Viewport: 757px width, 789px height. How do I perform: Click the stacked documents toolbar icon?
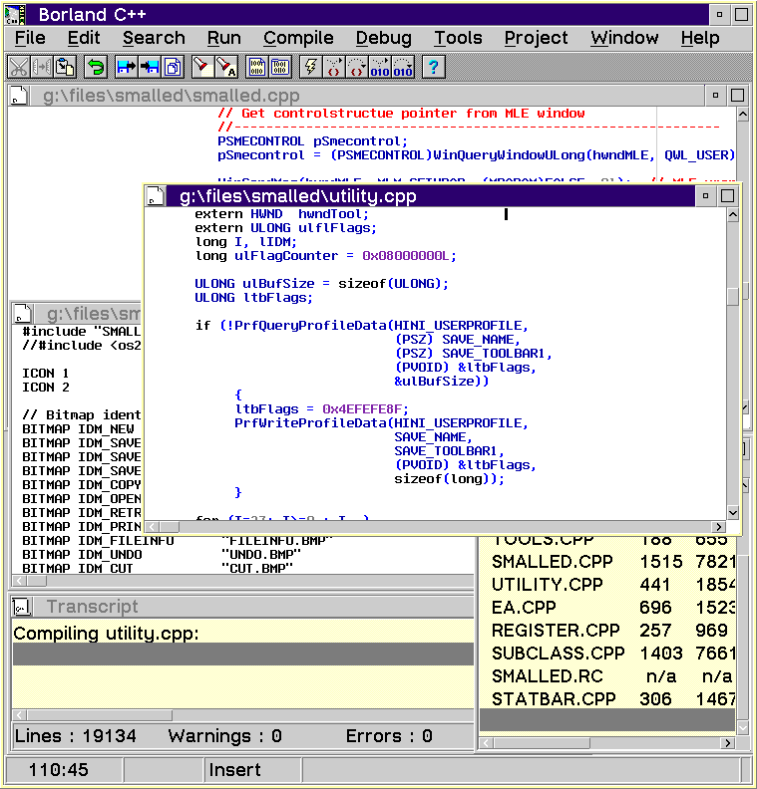point(173,67)
